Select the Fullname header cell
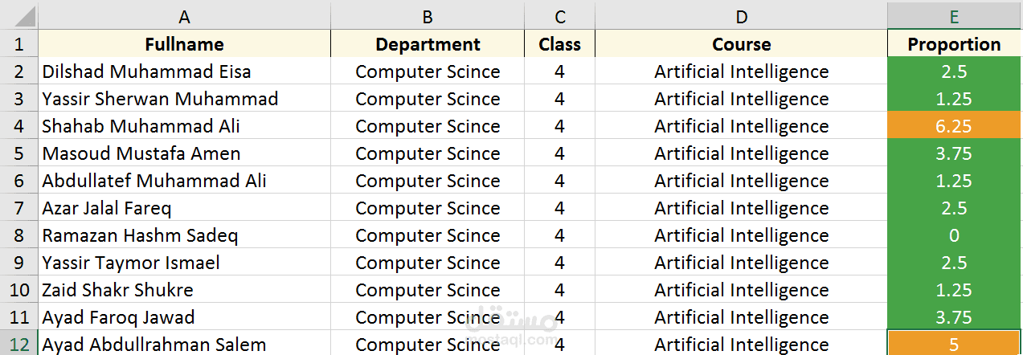The image size is (1023, 355). tap(184, 44)
